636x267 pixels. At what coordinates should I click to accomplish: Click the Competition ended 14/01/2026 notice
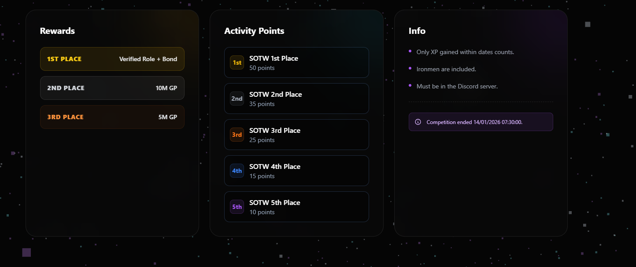pyautogui.click(x=481, y=122)
